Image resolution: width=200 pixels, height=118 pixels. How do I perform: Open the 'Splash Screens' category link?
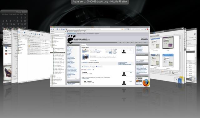(x=71, y=58)
